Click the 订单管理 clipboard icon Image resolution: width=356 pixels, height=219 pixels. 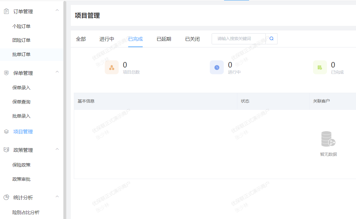pos(6,11)
